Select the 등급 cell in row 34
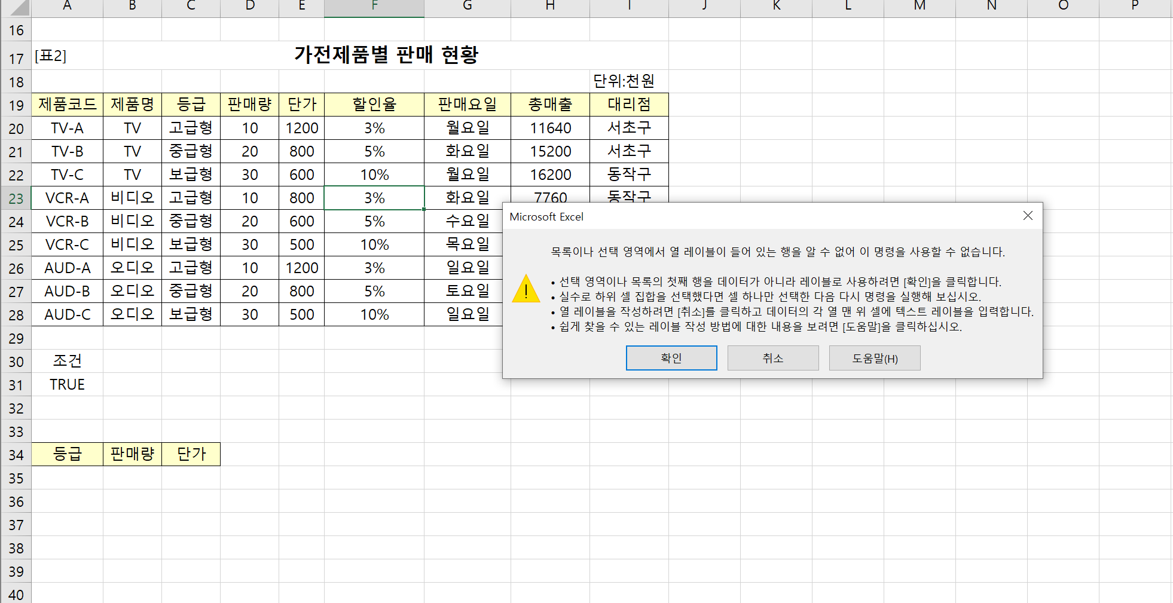The height and width of the screenshot is (603, 1173). pos(67,454)
